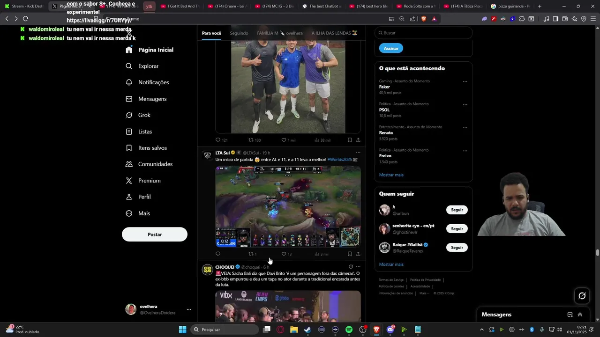Switch to Para você tab
Image resolution: width=600 pixels, height=337 pixels.
211,33
